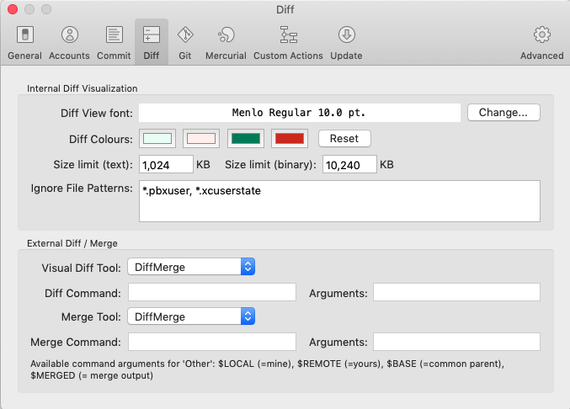570x409 pixels.
Task: Open the Custom Actions icon
Action: [x=288, y=35]
